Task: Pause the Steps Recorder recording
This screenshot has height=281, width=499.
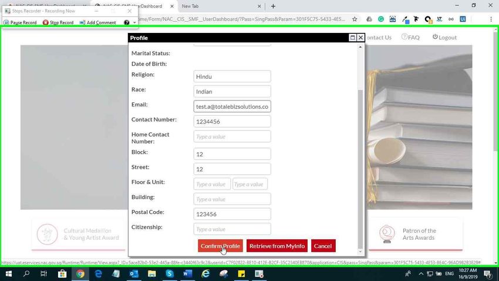Action: point(20,22)
